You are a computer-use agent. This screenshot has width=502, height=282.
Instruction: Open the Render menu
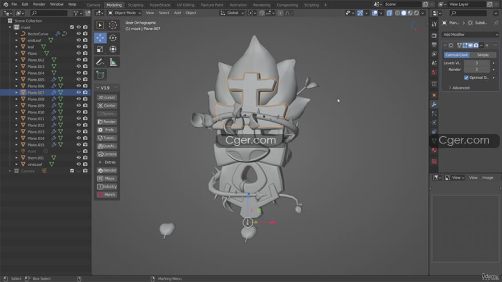coord(39,4)
